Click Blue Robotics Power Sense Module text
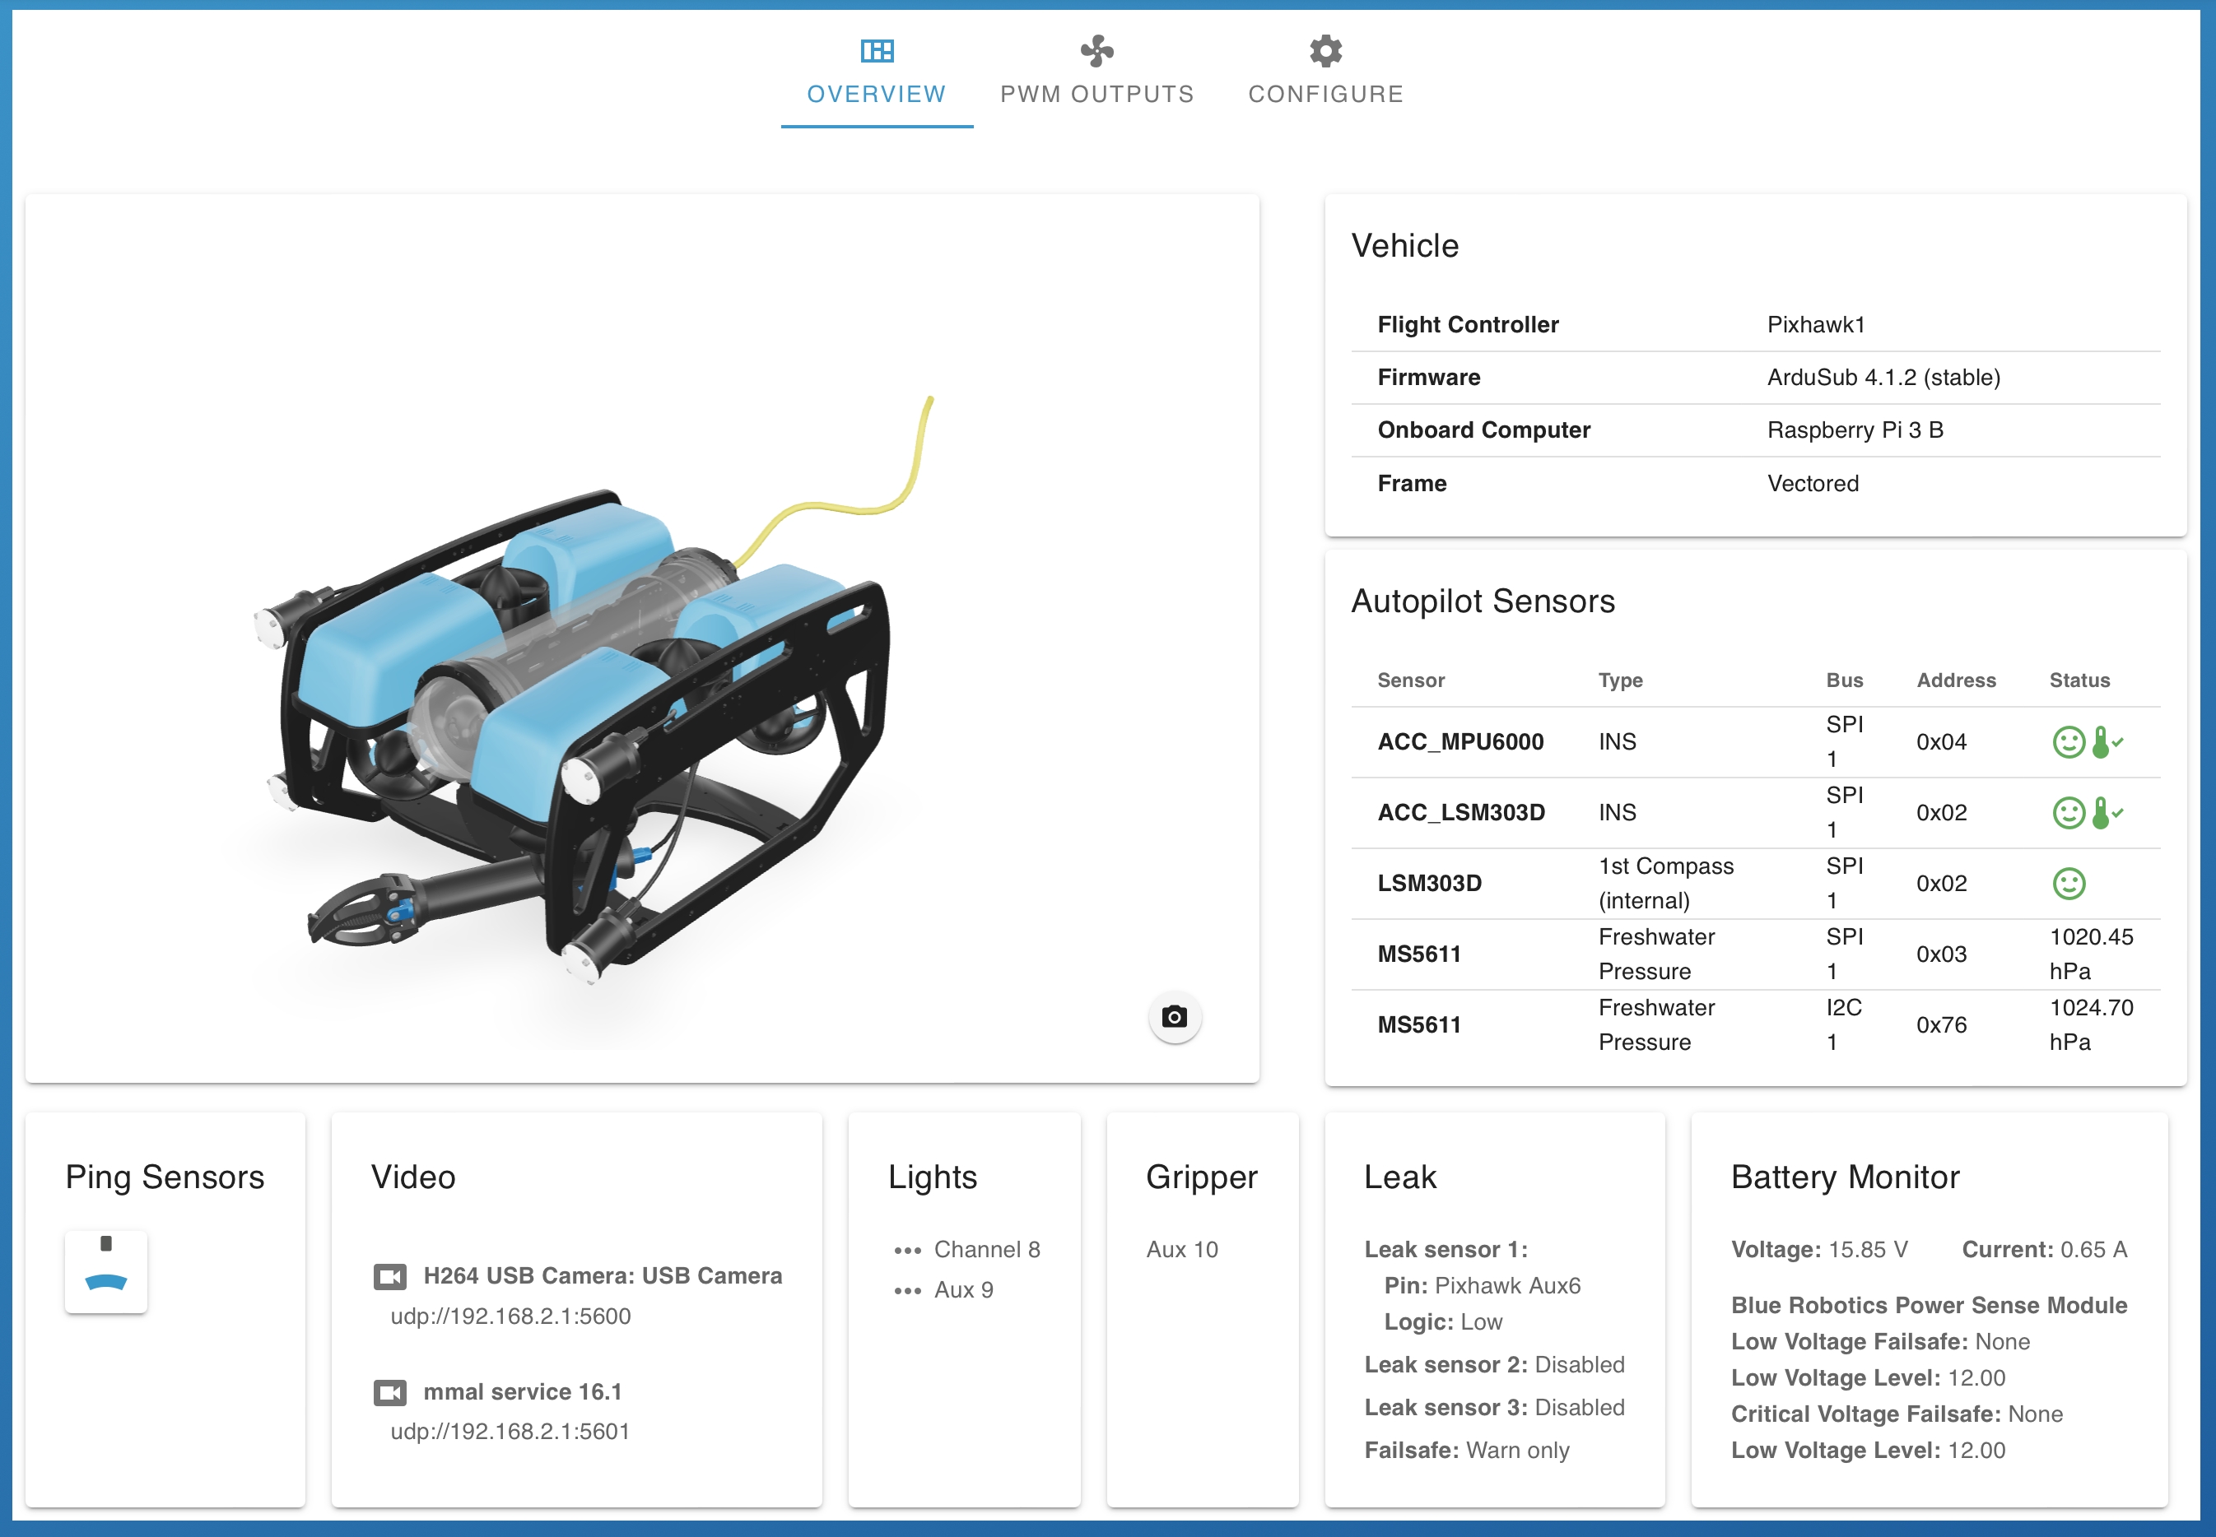The height and width of the screenshot is (1537, 2216). point(1929,1305)
